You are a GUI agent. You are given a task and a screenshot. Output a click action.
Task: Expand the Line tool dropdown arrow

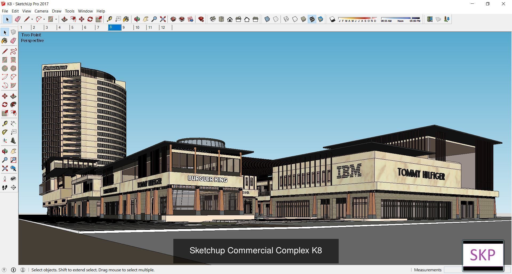coord(32,19)
